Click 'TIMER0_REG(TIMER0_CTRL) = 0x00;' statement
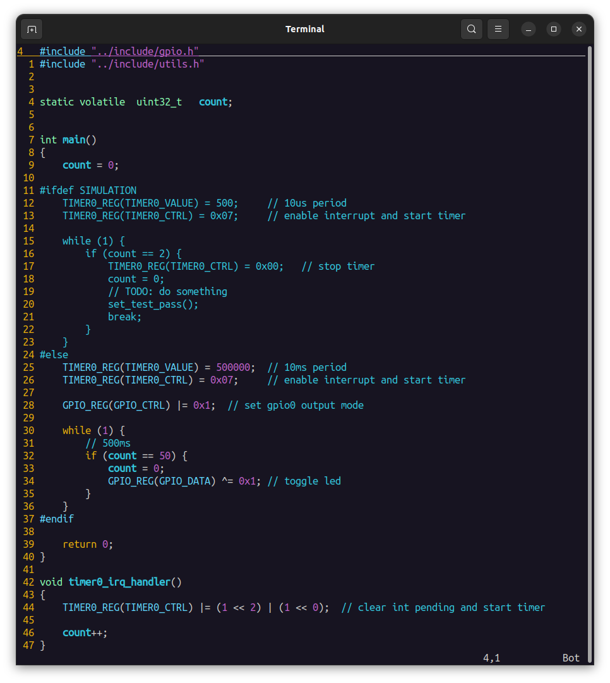 pyautogui.click(x=196, y=266)
